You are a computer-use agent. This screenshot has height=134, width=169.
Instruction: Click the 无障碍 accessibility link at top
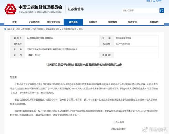(x=158, y=1)
